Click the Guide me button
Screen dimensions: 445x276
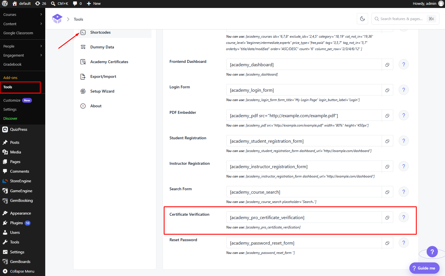click(x=424, y=268)
